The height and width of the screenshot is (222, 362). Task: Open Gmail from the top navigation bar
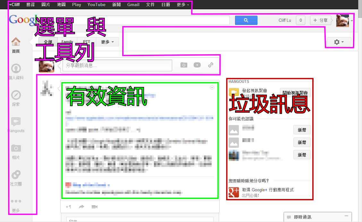(x=133, y=4)
